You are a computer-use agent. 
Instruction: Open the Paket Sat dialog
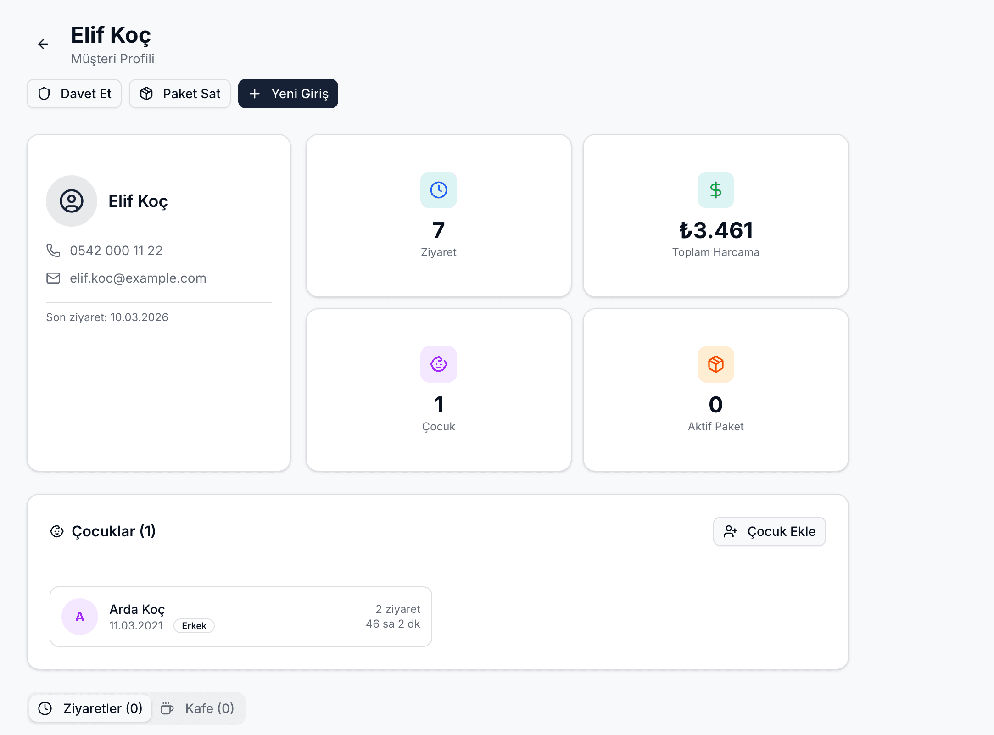coord(180,94)
